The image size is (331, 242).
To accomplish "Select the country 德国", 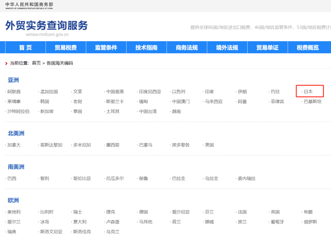I will point(143,212).
